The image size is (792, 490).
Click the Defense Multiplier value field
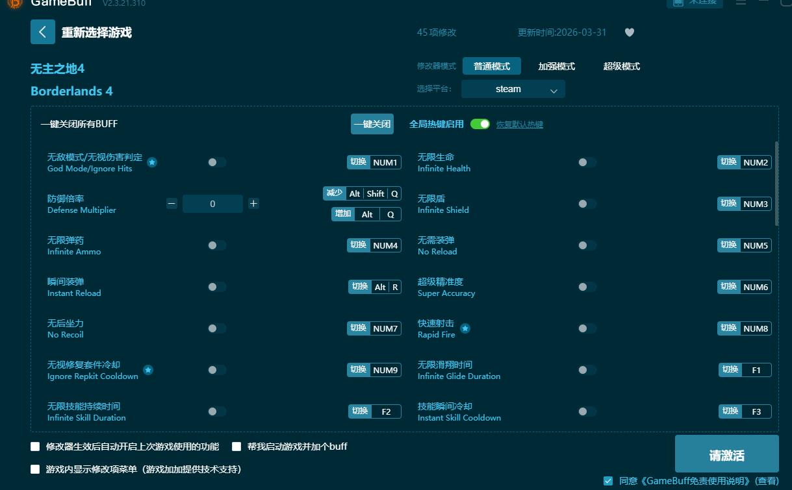pyautogui.click(x=212, y=204)
